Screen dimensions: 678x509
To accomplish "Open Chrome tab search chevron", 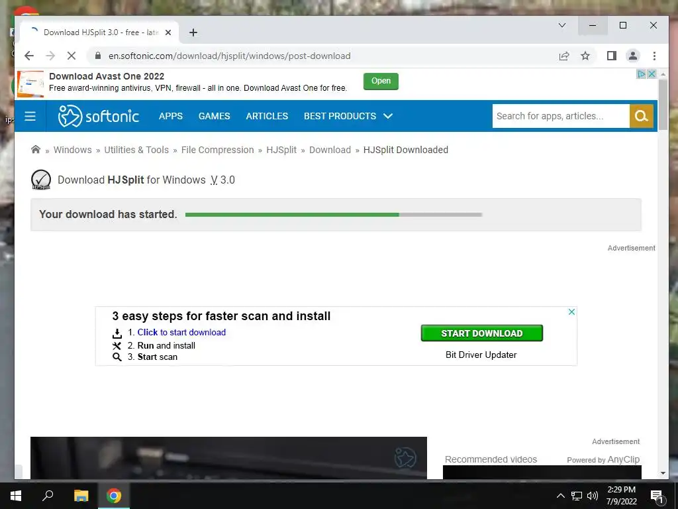I will [x=562, y=25].
